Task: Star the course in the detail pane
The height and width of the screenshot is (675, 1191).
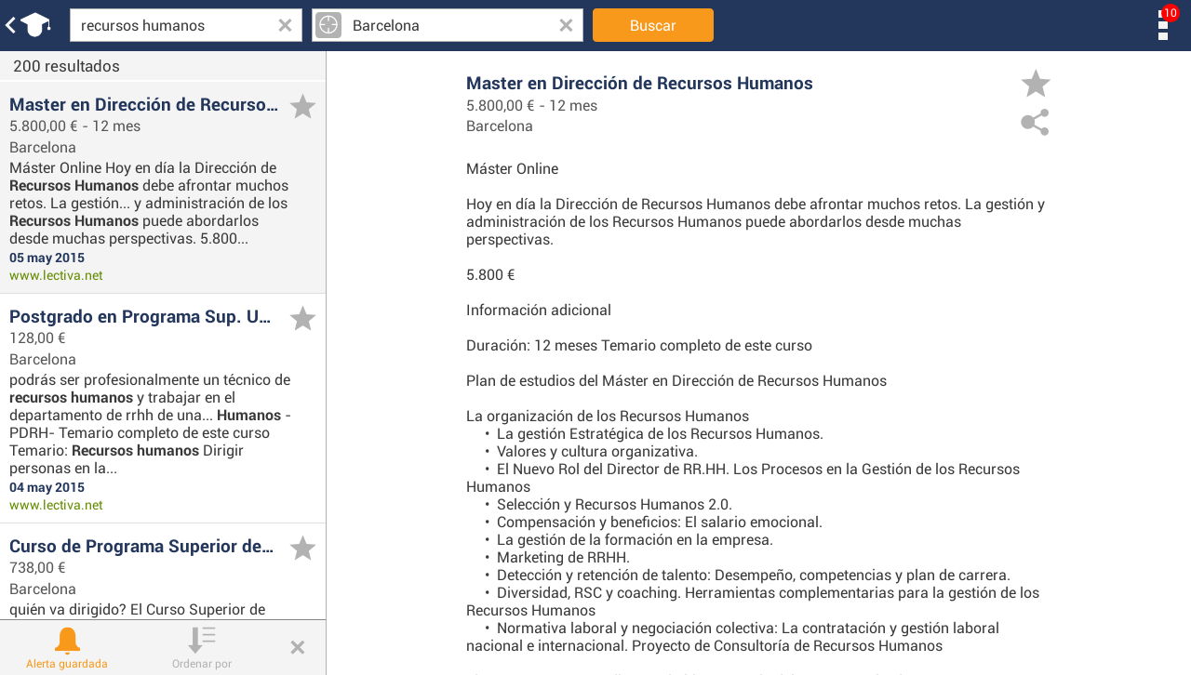Action: tap(1036, 84)
